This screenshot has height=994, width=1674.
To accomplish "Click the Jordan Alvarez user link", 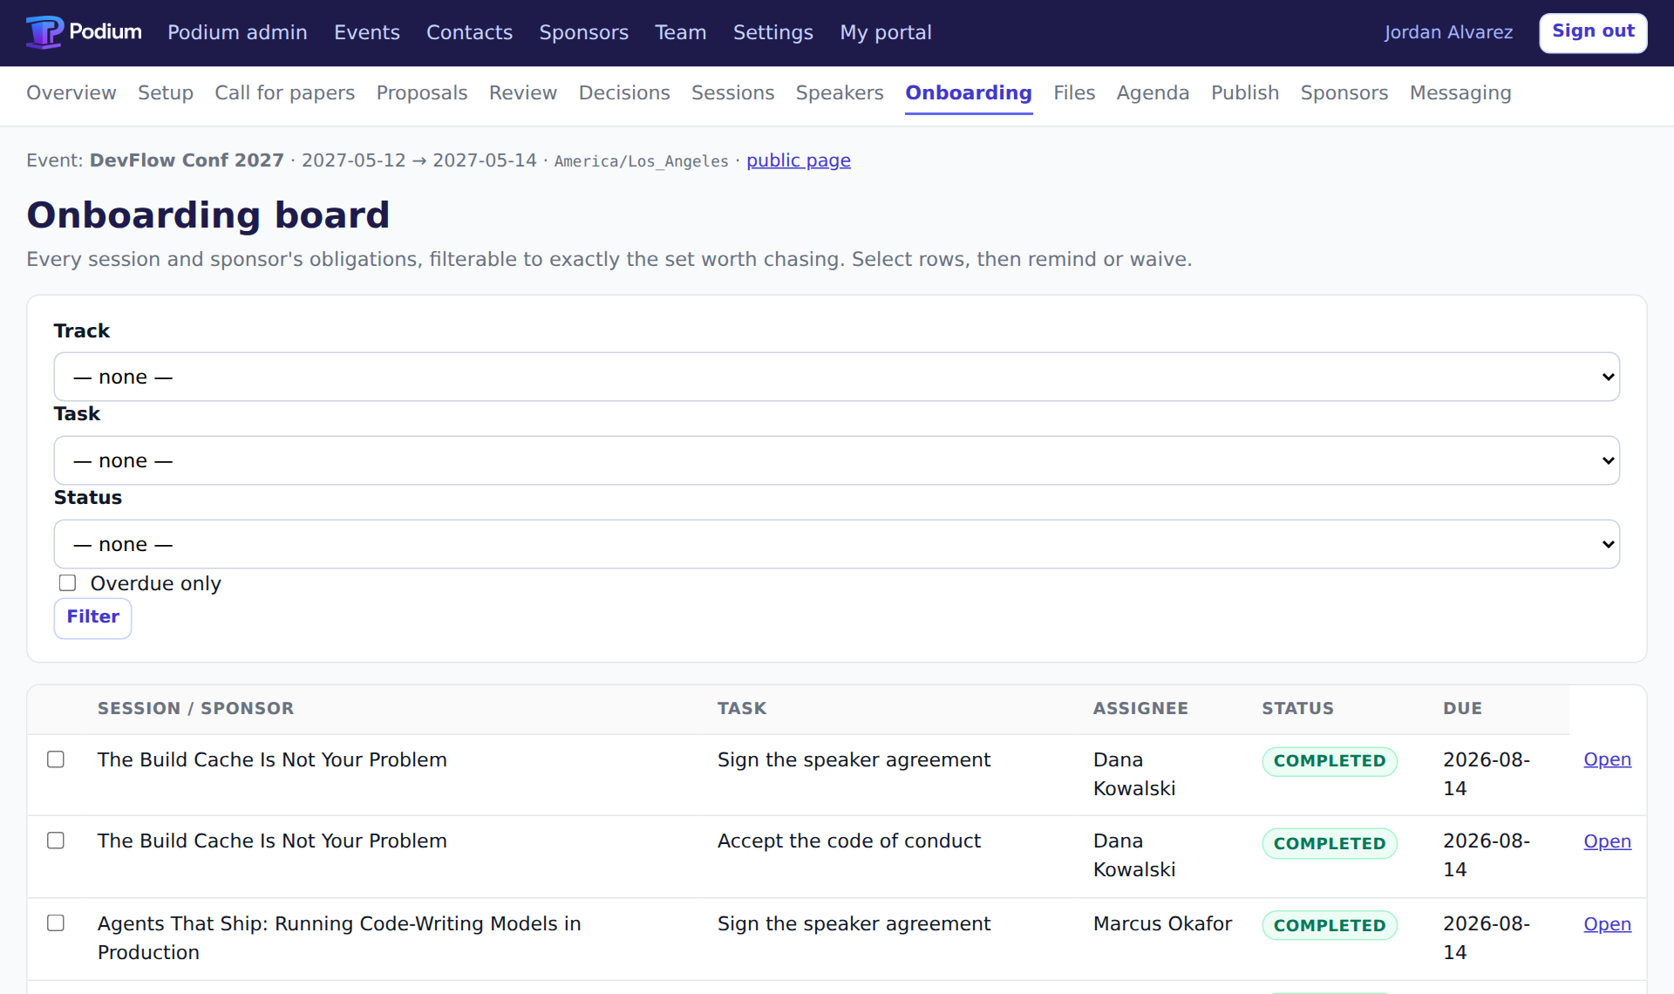I will [x=1448, y=32].
